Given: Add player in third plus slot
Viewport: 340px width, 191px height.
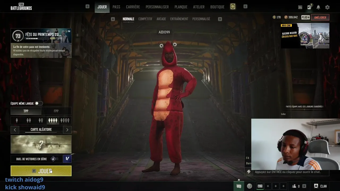Looking at the screenshot, I should coord(283,186).
